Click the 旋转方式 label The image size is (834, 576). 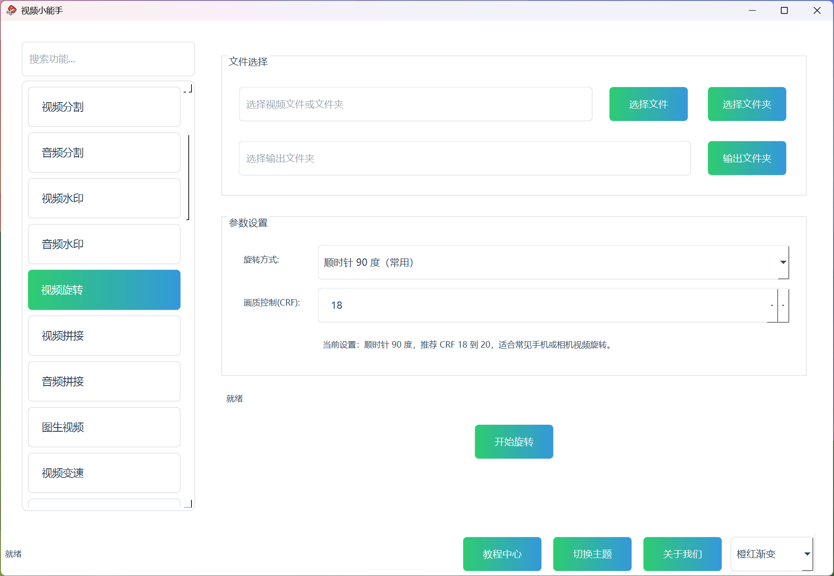[x=261, y=260]
